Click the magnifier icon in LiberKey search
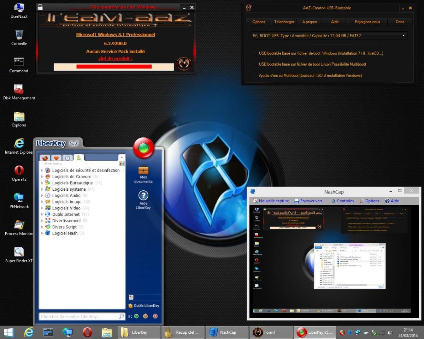 pos(121,316)
